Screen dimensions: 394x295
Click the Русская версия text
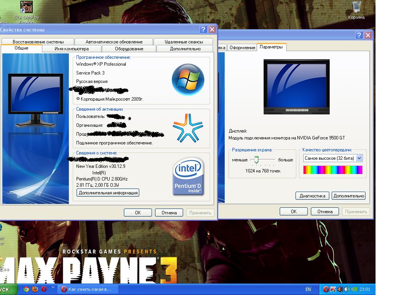pyautogui.click(x=92, y=81)
